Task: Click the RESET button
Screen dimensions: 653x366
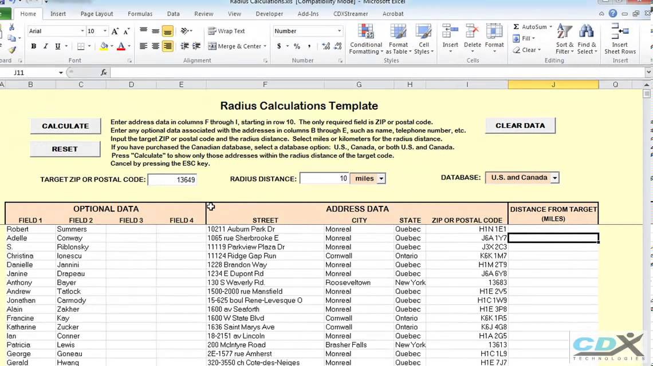Action: pyautogui.click(x=65, y=149)
